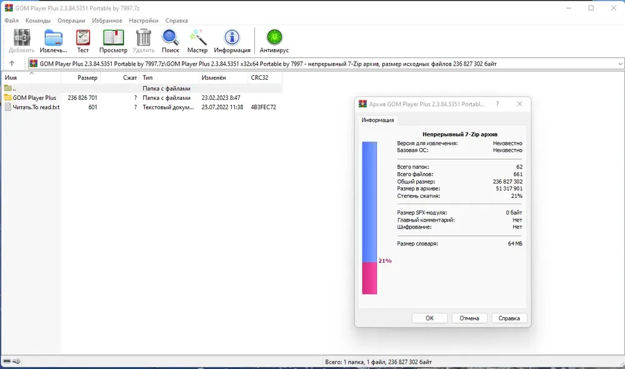Click the Читать.To read.txt file icon
Screen dimensions: 625x369
pos(8,107)
